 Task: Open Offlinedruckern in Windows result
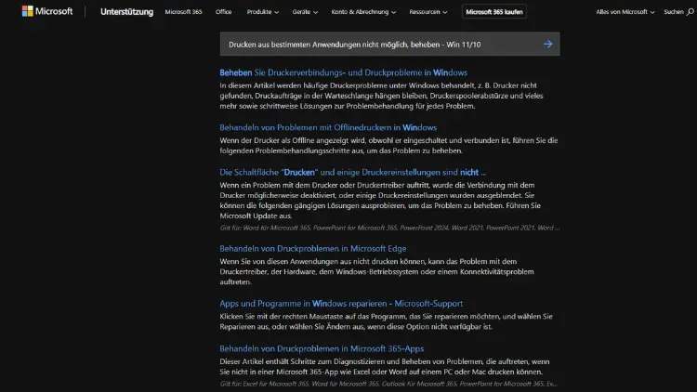tap(328, 127)
